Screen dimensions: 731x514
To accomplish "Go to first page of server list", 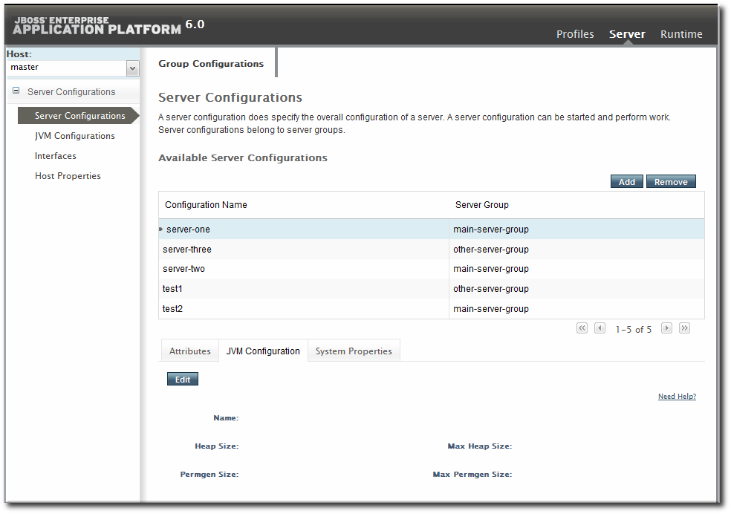I will tap(582, 328).
